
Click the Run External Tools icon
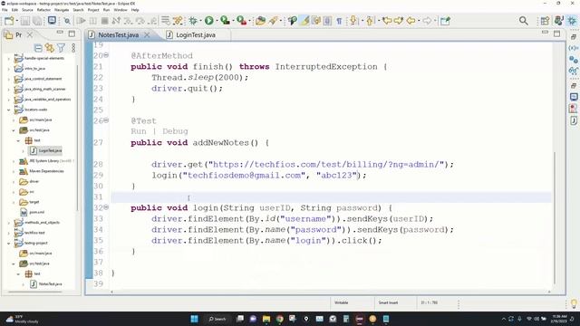tap(241, 21)
